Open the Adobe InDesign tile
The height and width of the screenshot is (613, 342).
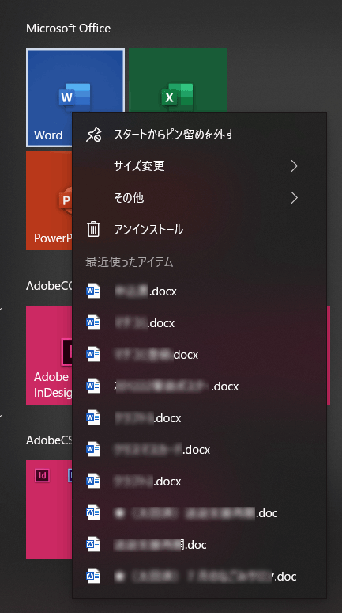[x=49, y=355]
